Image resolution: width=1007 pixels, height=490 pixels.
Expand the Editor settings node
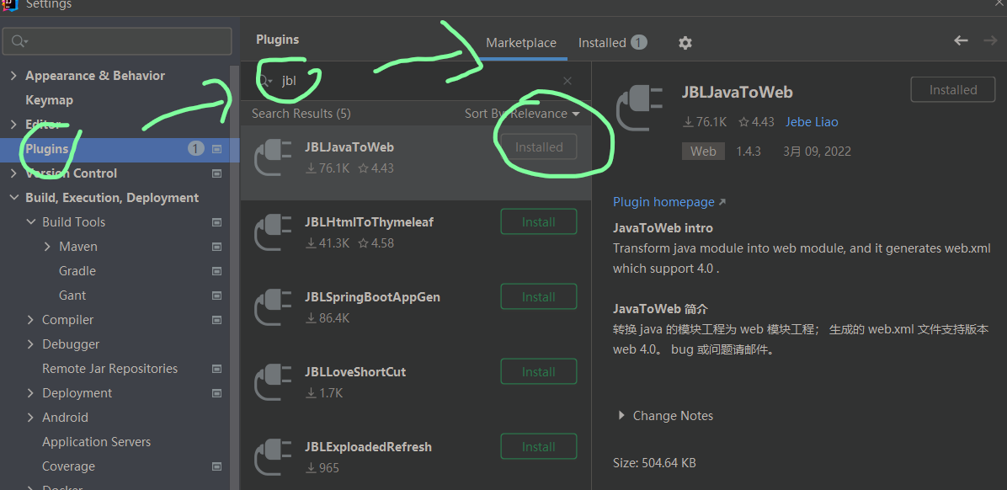(13, 125)
